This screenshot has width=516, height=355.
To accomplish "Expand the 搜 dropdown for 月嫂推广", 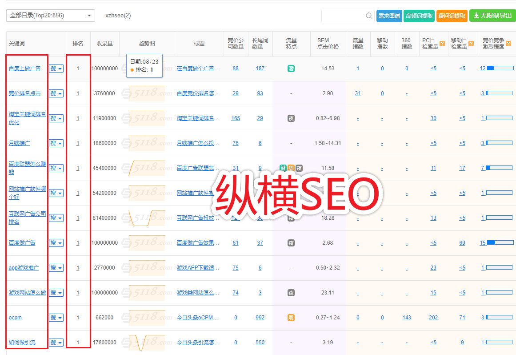I will pos(56,143).
